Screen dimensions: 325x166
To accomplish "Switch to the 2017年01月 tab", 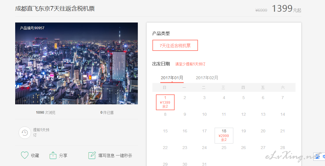I will (x=172, y=78).
